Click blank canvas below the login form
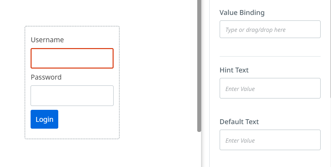The image size is (331, 167). pyautogui.click(x=72, y=153)
